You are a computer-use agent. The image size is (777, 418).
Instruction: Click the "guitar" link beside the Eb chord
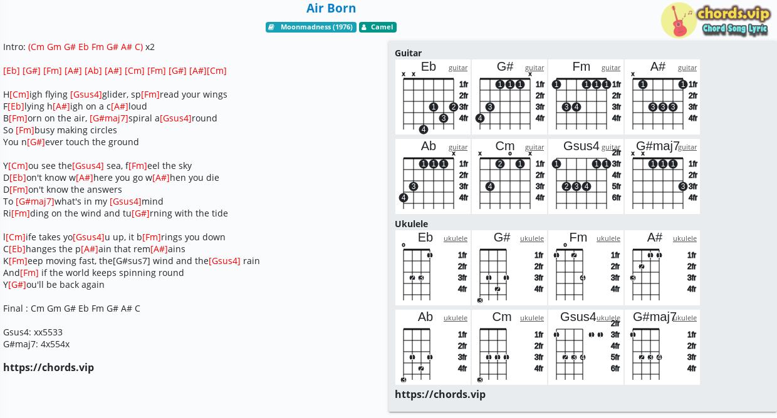point(458,68)
